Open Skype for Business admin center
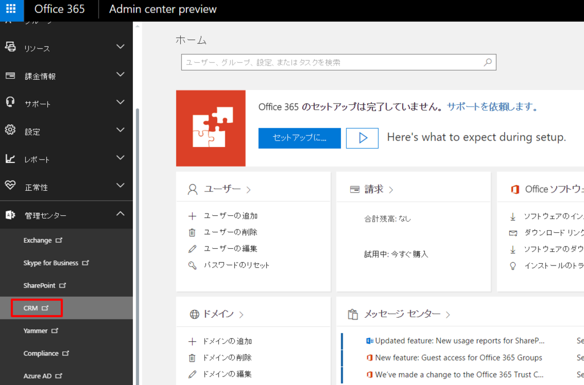The width and height of the screenshot is (584, 385). coord(56,263)
